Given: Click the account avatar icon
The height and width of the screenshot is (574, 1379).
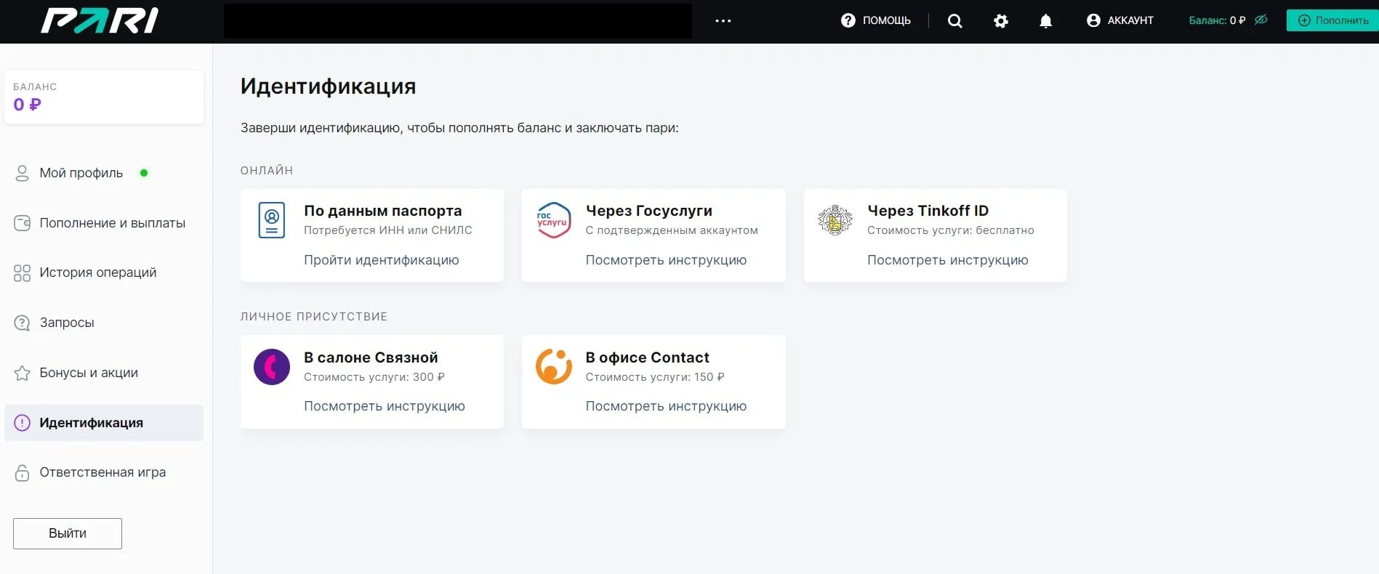Looking at the screenshot, I should click(1093, 20).
